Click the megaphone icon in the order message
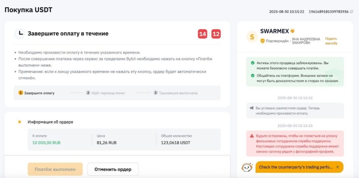This screenshot has width=359, height=178. [252, 108]
